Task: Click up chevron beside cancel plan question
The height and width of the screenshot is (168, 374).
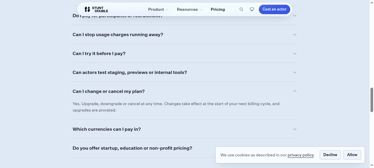Action: [x=295, y=91]
